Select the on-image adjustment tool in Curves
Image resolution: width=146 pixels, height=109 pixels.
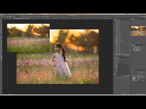point(115,63)
